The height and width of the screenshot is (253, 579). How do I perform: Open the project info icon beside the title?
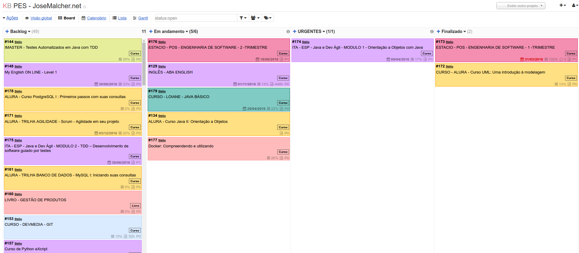click(85, 7)
